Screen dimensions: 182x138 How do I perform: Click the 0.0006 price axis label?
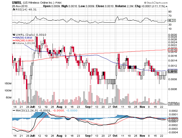(173, 89)
